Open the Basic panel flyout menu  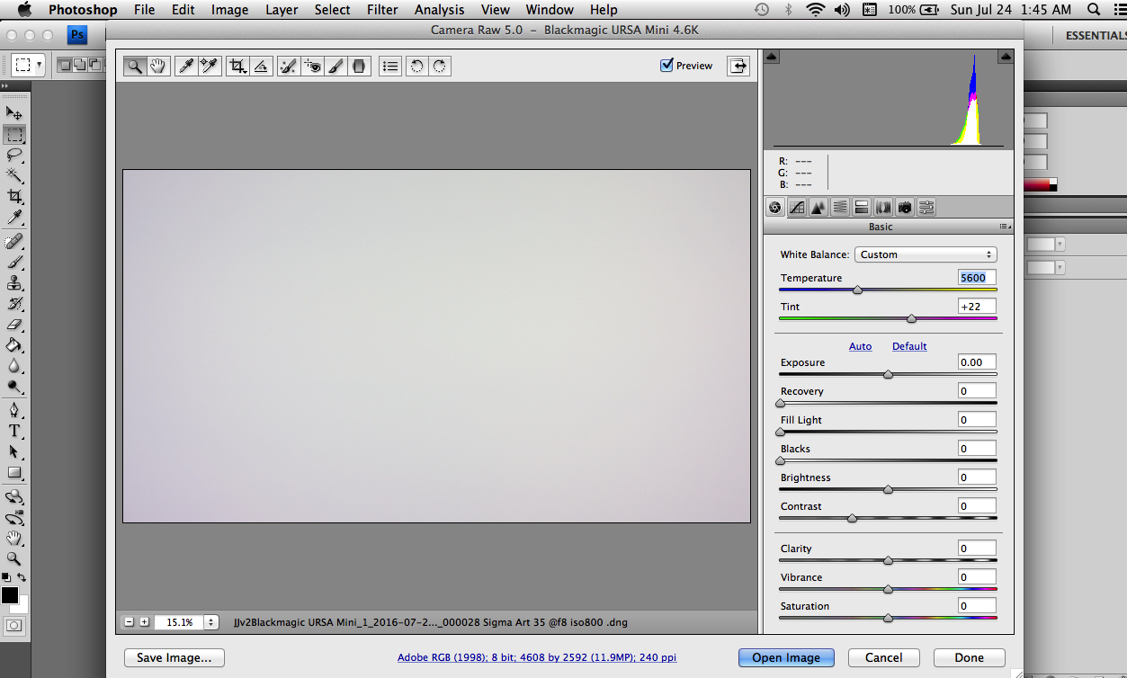[1005, 227]
